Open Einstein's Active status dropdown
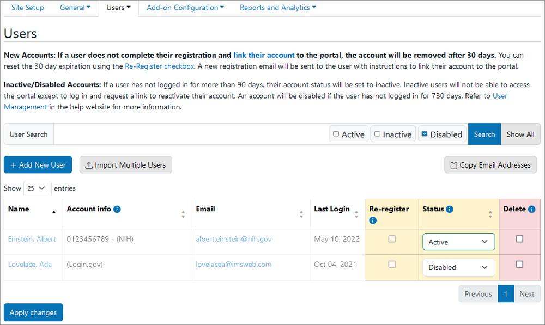545x325 pixels. 458,242
